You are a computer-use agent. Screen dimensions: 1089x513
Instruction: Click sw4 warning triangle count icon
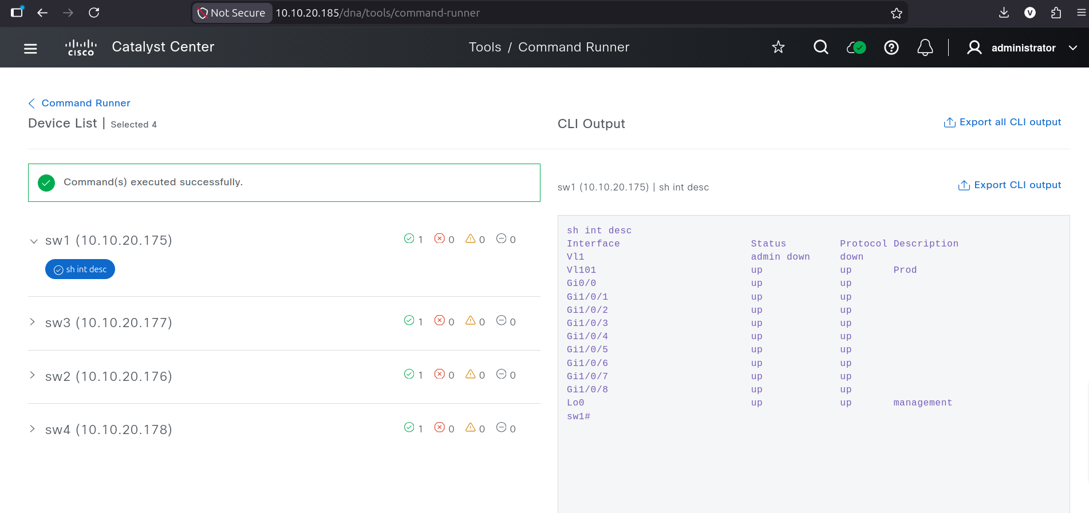tap(471, 427)
